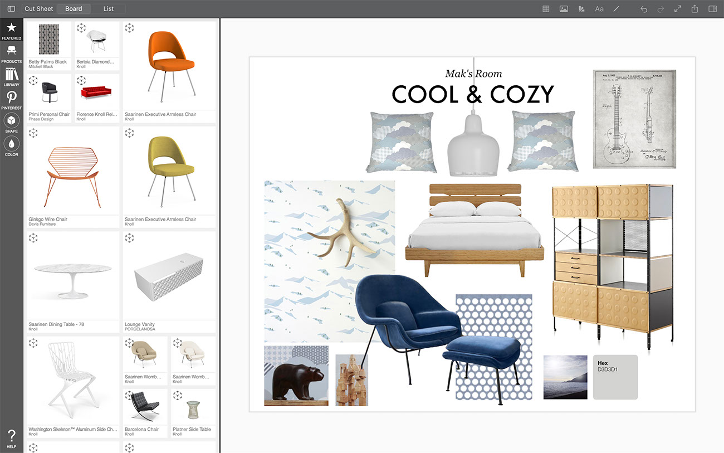Toggle the left sidebar panel button
The width and height of the screenshot is (724, 453).
click(11, 9)
